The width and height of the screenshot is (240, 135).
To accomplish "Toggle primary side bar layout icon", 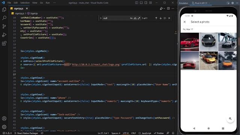I will tap(136, 3).
